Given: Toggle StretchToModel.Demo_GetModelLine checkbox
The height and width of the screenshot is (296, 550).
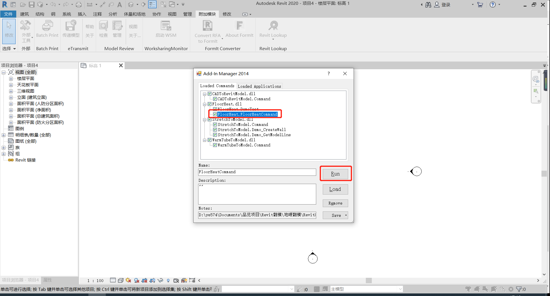Looking at the screenshot, I should click(215, 135).
